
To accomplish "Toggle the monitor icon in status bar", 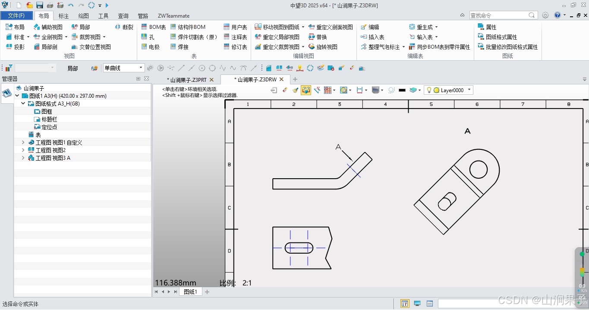I will [x=417, y=304].
